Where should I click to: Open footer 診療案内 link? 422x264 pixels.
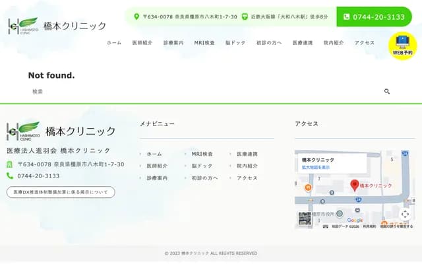(x=157, y=178)
